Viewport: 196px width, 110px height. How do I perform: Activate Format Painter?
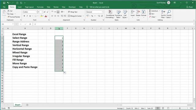13,17
